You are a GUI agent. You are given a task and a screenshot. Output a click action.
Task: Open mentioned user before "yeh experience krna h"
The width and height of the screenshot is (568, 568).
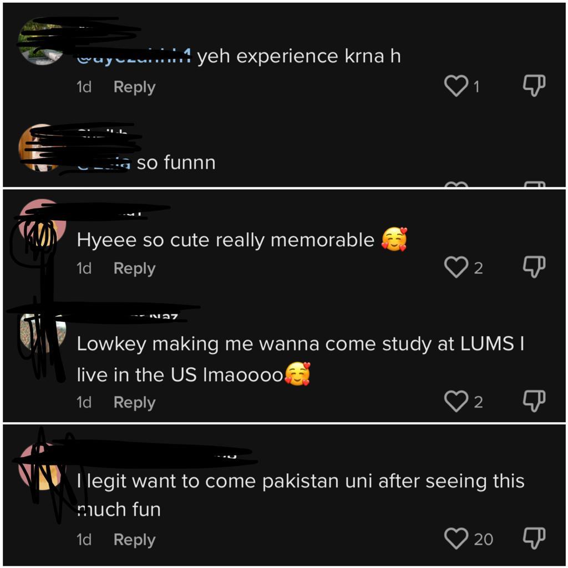pos(134,56)
